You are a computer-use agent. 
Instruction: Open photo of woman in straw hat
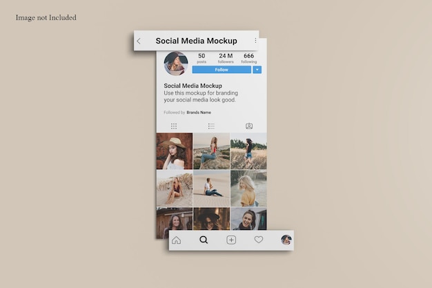pos(175,151)
